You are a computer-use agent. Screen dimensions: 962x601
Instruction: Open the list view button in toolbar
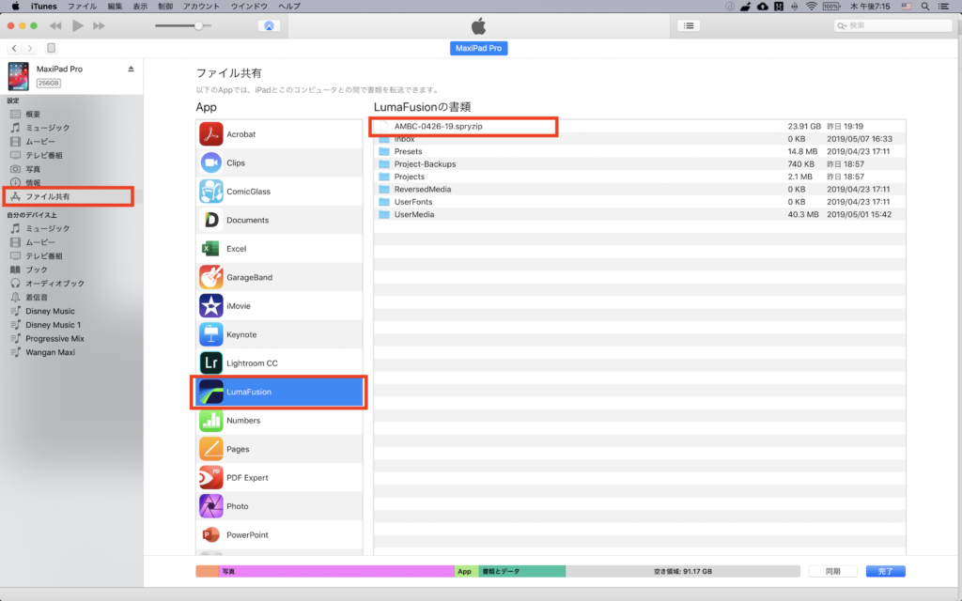(689, 25)
